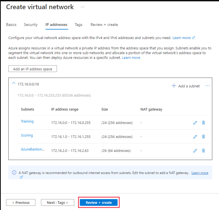Click the Next : Tags button
This screenshot has height=210, width=219.
tap(58, 202)
